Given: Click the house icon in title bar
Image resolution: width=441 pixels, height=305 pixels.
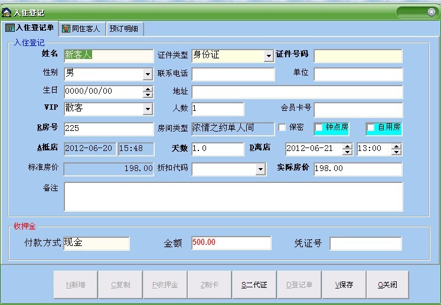Looking at the screenshot, I should (6, 12).
